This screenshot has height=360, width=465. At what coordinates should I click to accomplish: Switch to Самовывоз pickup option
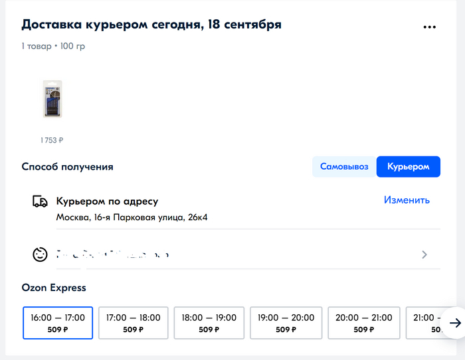click(343, 166)
